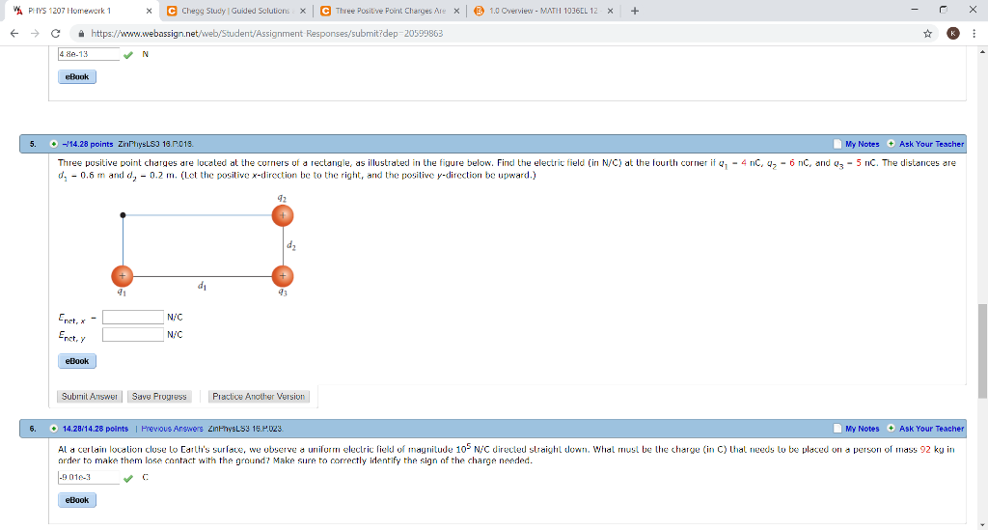This screenshot has width=988, height=530.
Task: Click the 14.28/14.28 points text
Action: [96, 429]
